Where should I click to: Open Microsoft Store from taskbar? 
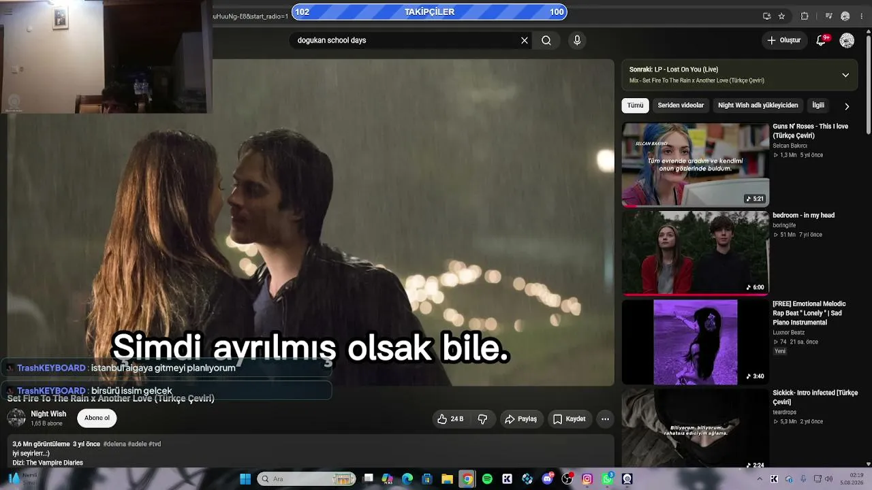pyautogui.click(x=427, y=479)
